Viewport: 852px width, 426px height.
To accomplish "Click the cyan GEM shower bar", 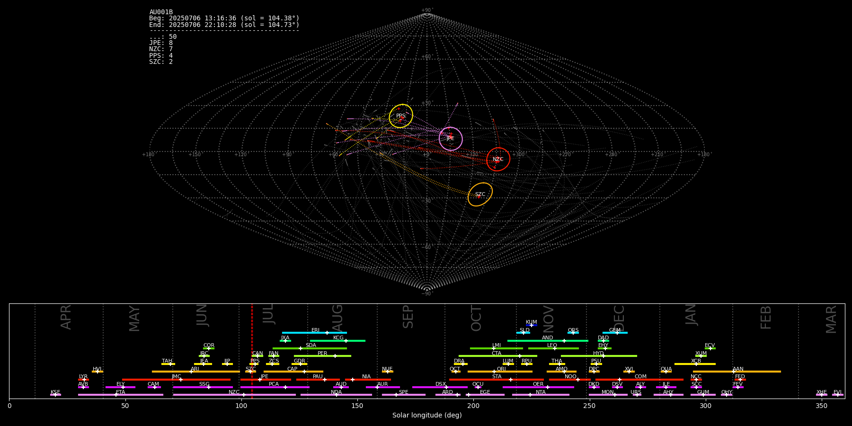I will click(x=615, y=333).
